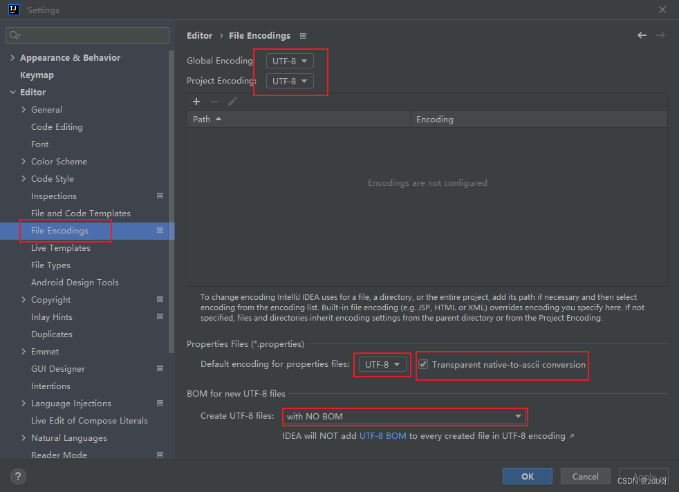
Task: Click the settings search field
Action: tap(88, 35)
